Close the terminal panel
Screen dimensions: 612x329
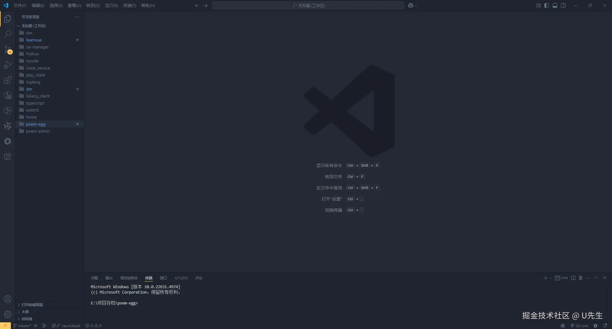tap(605, 278)
